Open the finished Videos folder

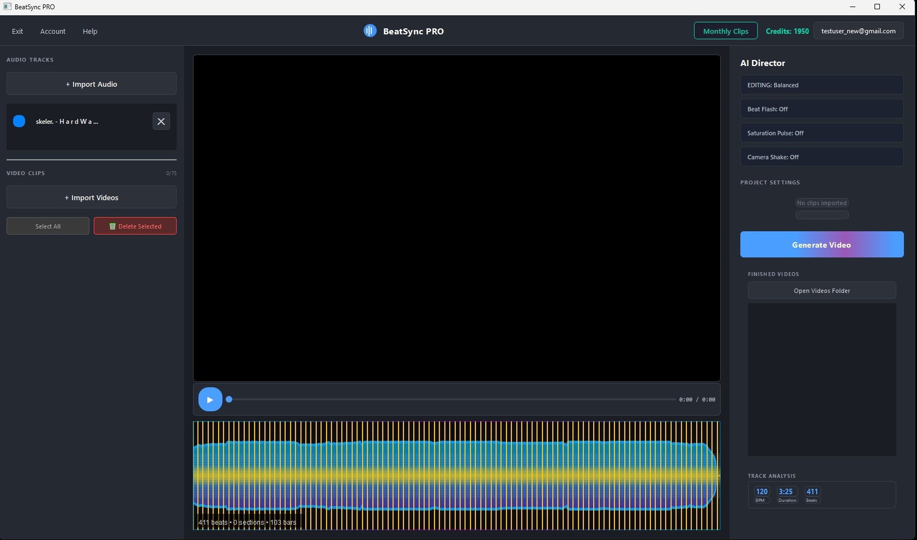coord(822,290)
